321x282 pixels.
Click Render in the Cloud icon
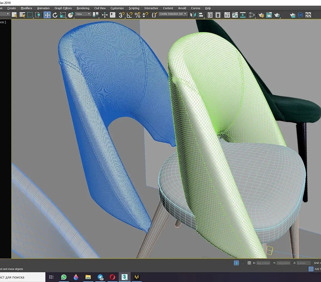292,15
